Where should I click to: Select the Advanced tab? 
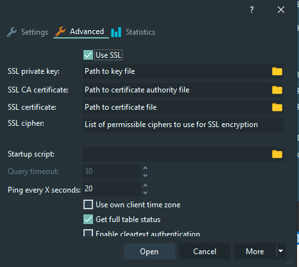click(81, 31)
